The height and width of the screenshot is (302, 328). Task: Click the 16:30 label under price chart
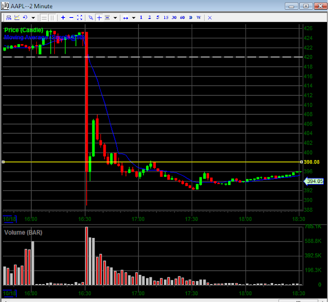click(85, 219)
